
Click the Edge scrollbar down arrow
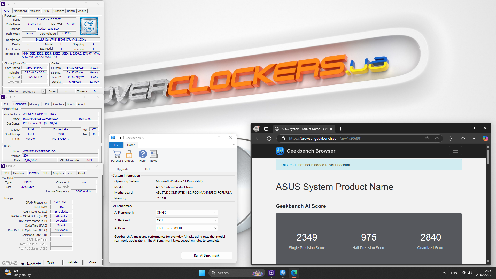tap(488, 261)
